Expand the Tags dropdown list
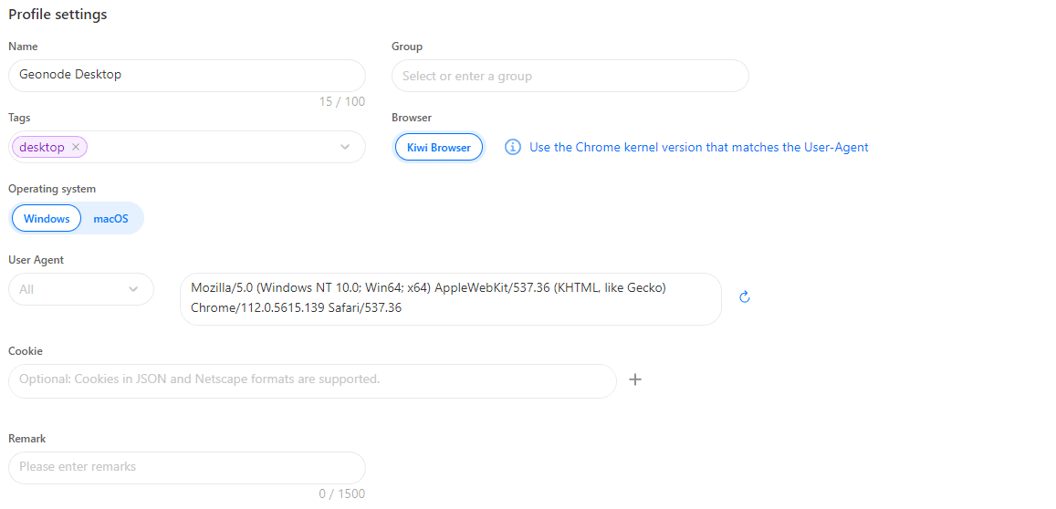The image size is (1056, 509). (x=186, y=147)
